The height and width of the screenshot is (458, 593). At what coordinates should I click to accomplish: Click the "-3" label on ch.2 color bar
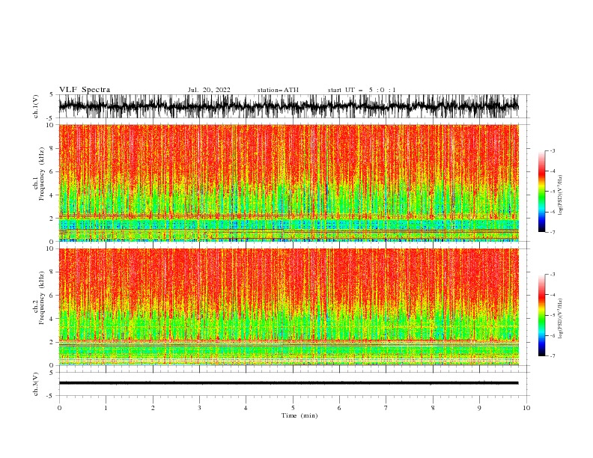[x=553, y=275]
